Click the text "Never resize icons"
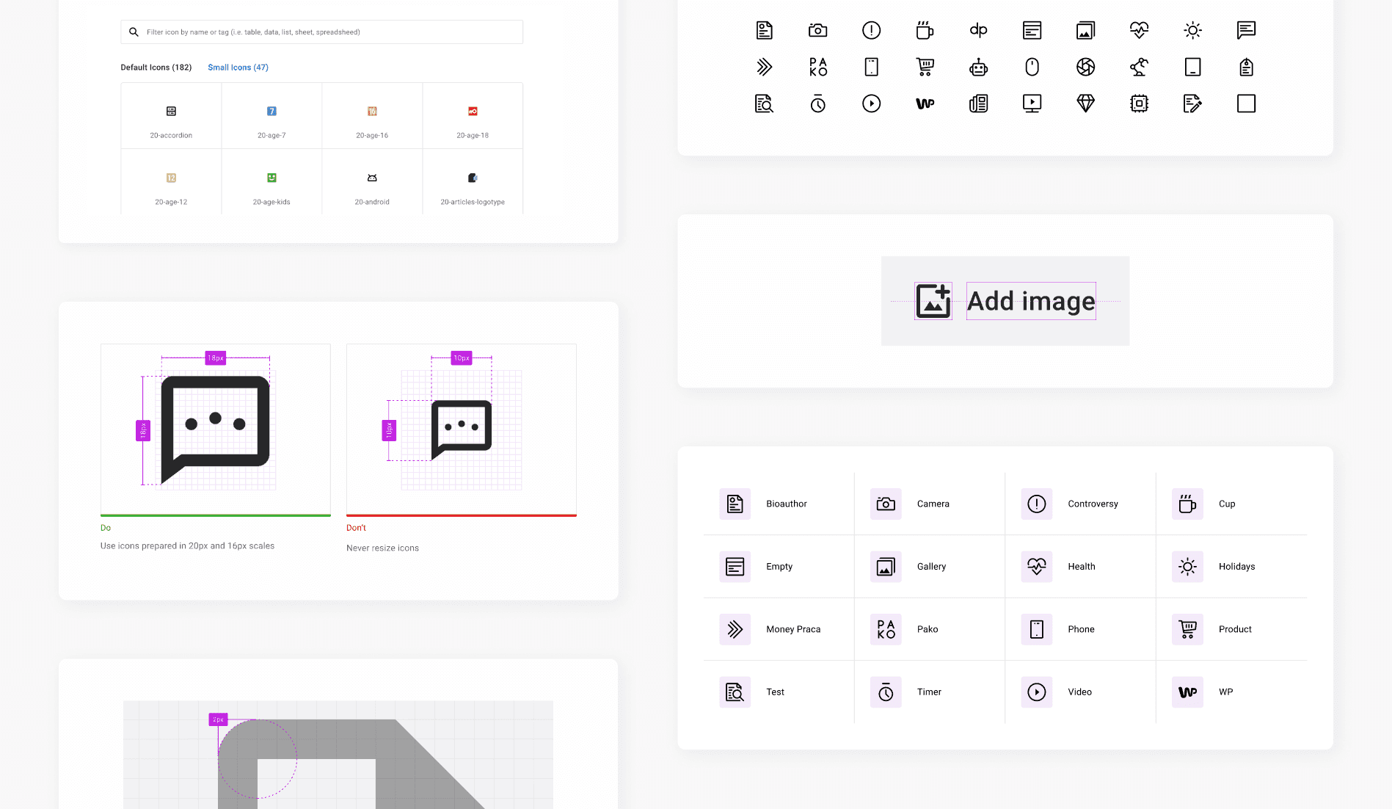Viewport: 1392px width, 809px height. pyautogui.click(x=382, y=548)
